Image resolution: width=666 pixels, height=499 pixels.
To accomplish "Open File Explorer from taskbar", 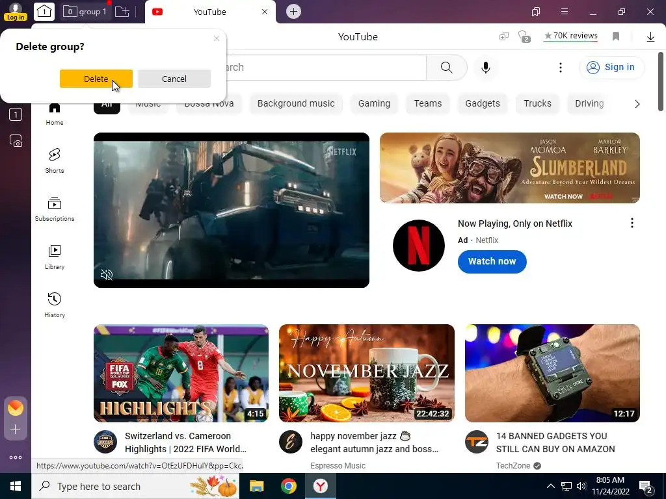I will (x=256, y=486).
